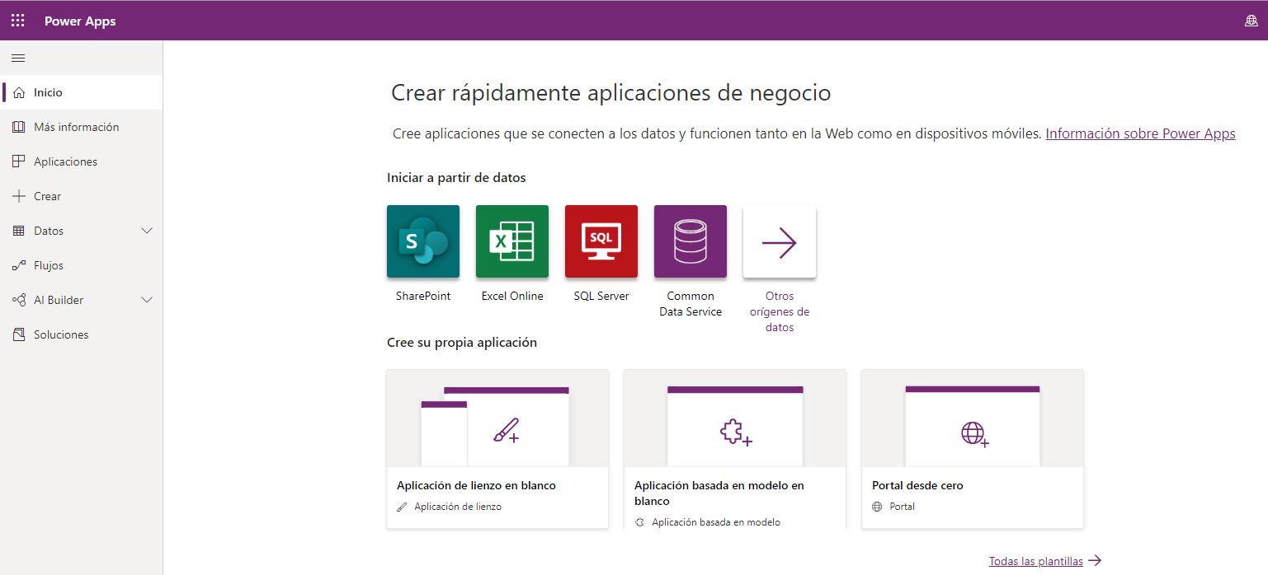Open Aplicaciones in the sidebar
The image size is (1268, 575).
82,161
